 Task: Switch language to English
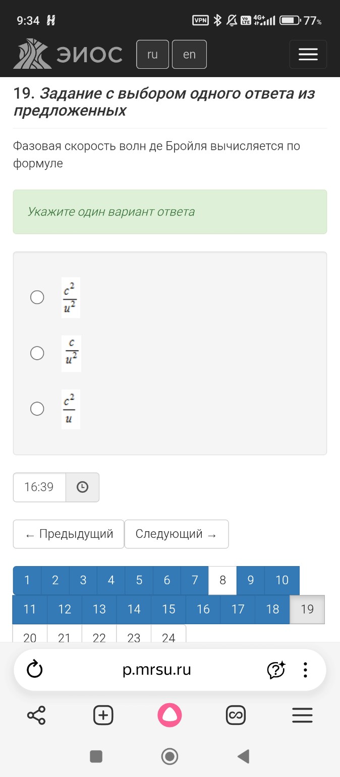[x=189, y=54]
